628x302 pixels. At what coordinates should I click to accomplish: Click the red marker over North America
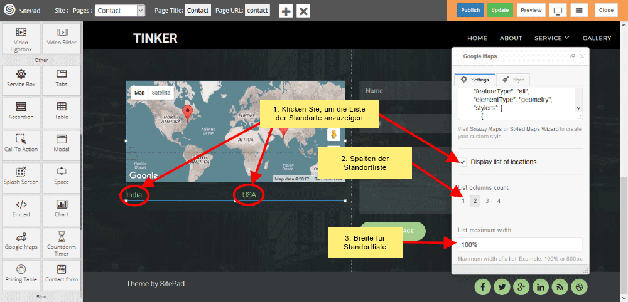click(187, 113)
